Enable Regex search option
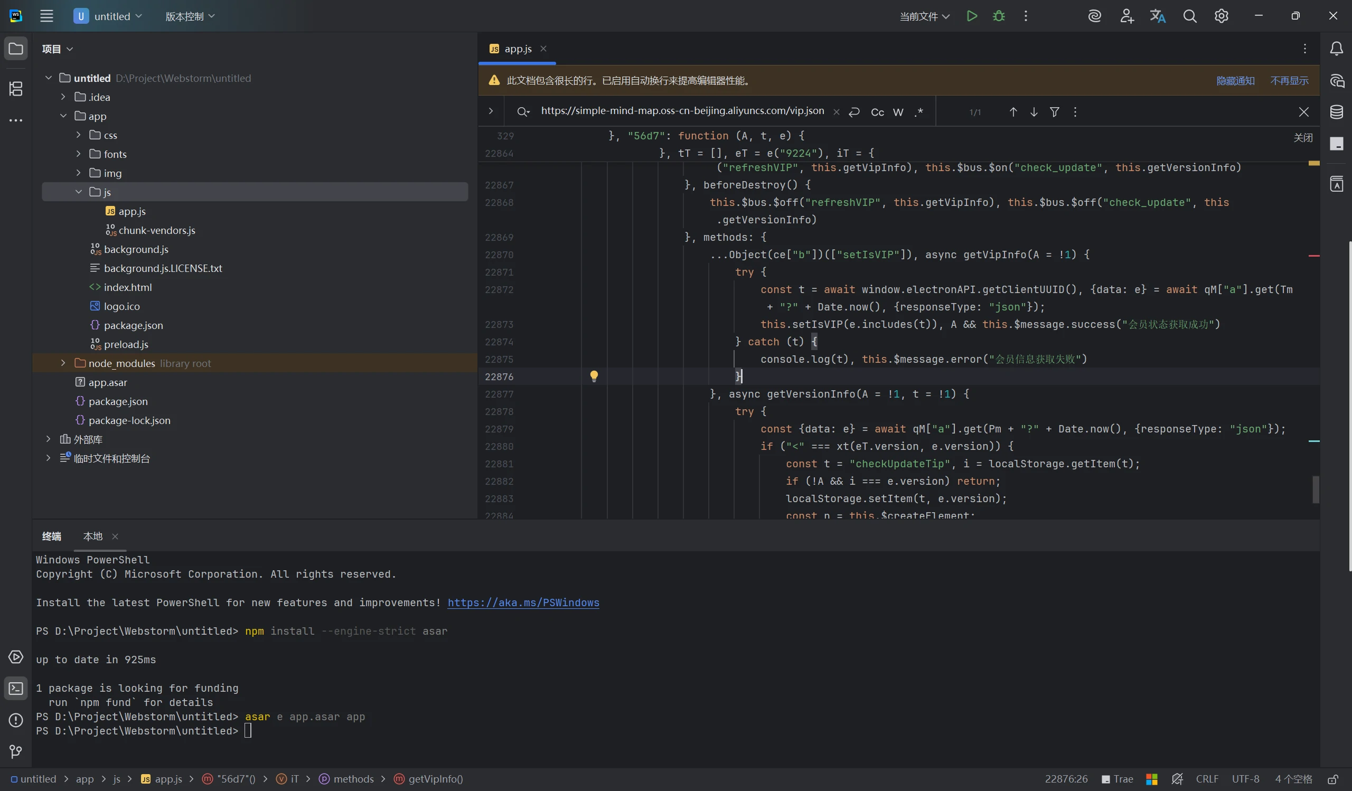The height and width of the screenshot is (791, 1352). [919, 112]
